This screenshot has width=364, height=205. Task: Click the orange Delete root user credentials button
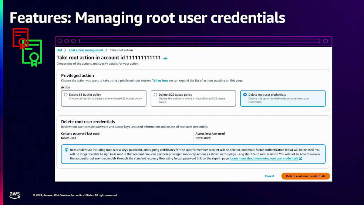pos(305,176)
